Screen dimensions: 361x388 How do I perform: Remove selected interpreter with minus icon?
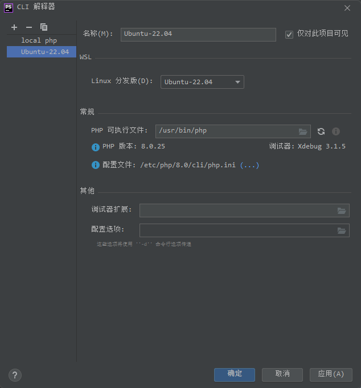click(x=29, y=27)
